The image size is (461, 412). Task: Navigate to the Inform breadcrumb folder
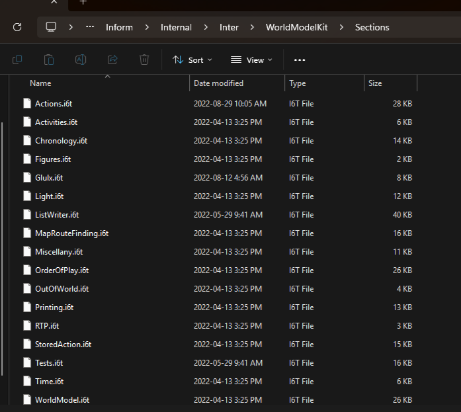119,27
